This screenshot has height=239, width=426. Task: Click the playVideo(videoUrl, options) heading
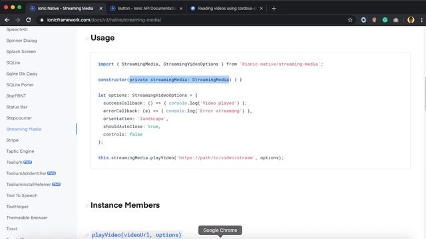136,235
